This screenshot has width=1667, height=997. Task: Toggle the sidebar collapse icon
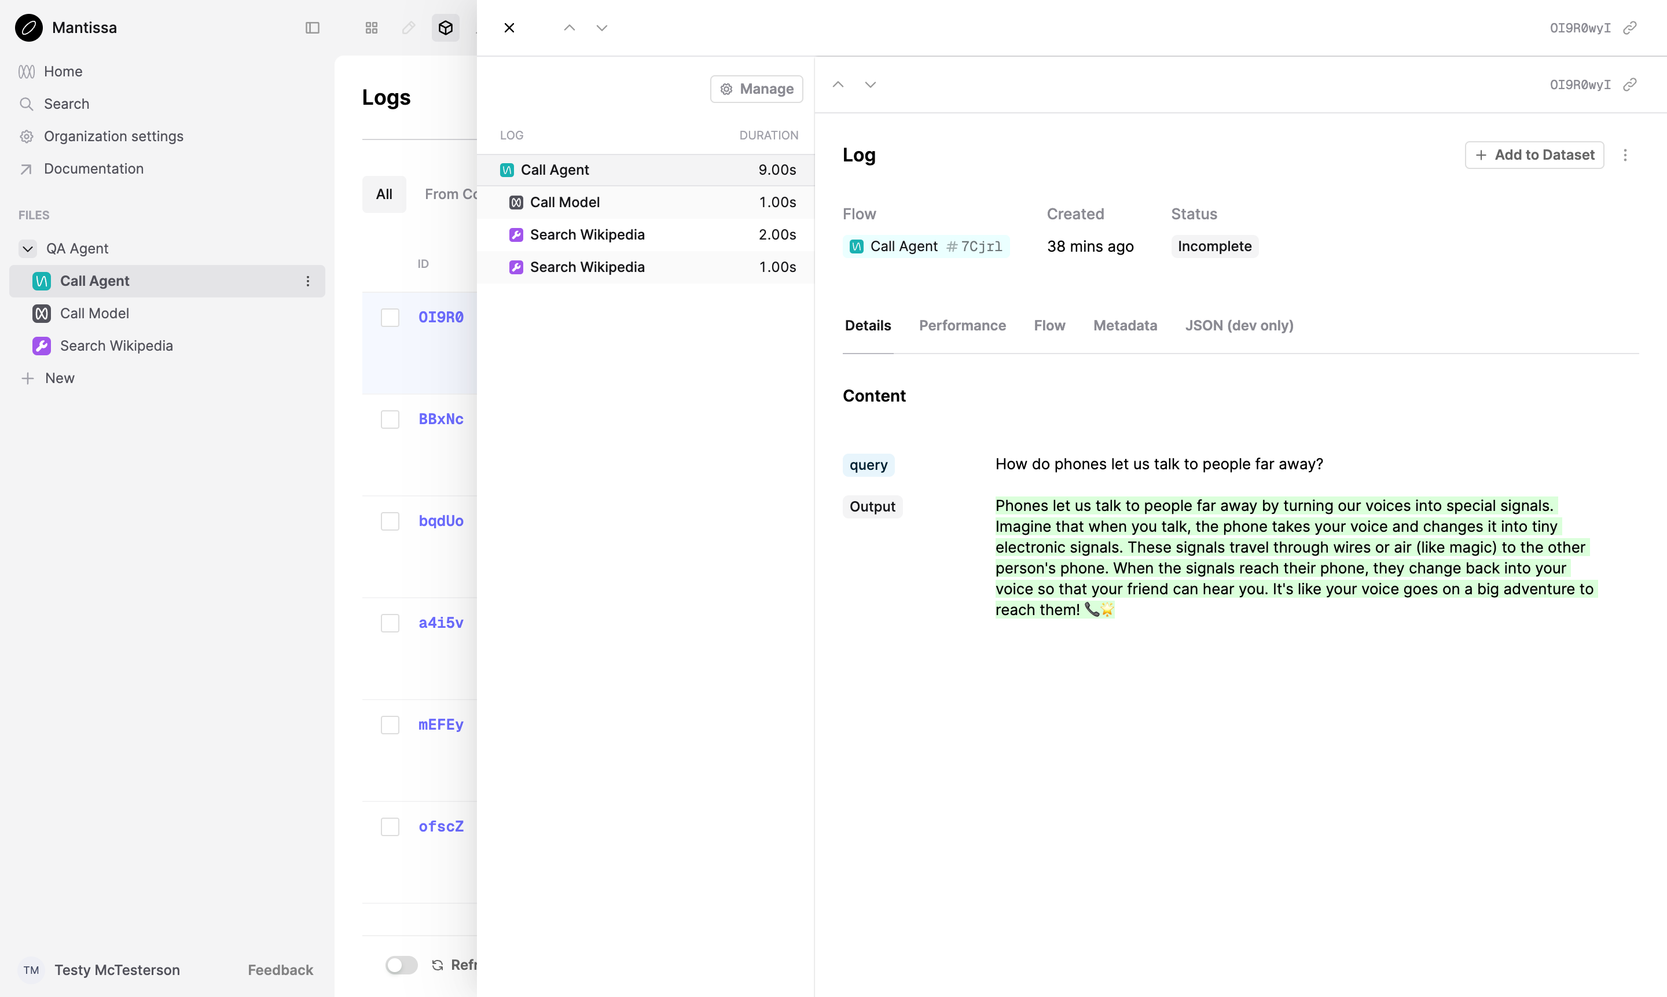(x=313, y=28)
